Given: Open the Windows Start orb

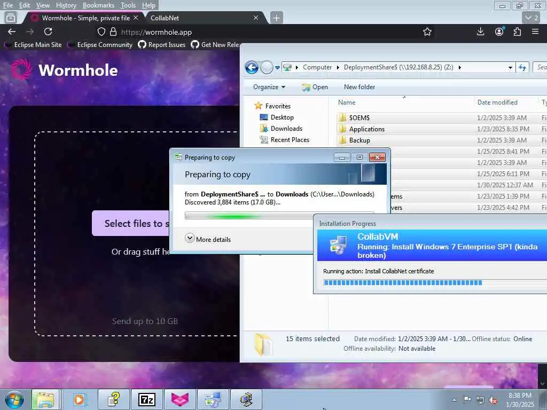Looking at the screenshot, I should tap(14, 399).
